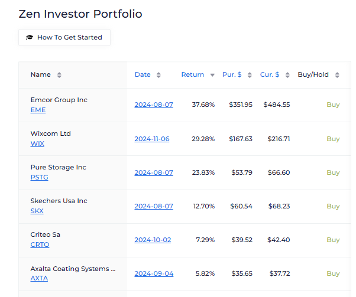Open Criteo's 2024-10-02 date link

153,240
